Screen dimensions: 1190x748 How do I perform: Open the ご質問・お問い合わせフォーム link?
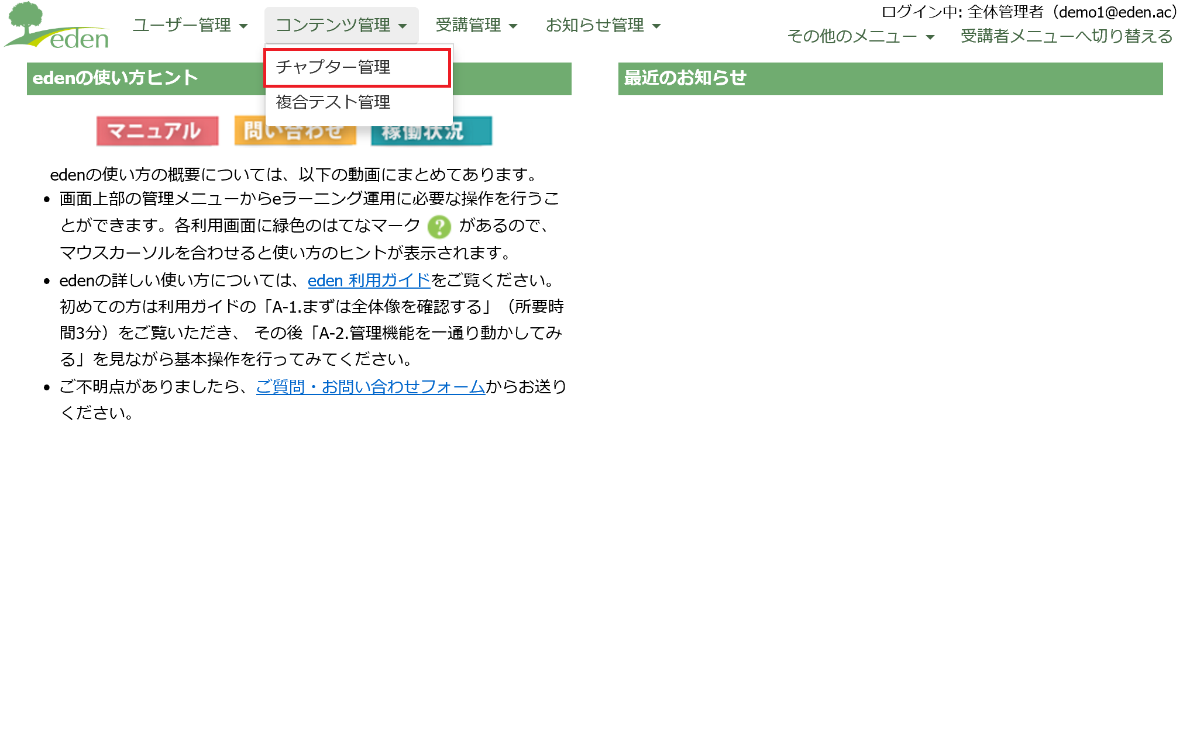coord(370,387)
